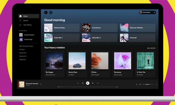Expand the Emily Adams account dropdown

coord(154,12)
